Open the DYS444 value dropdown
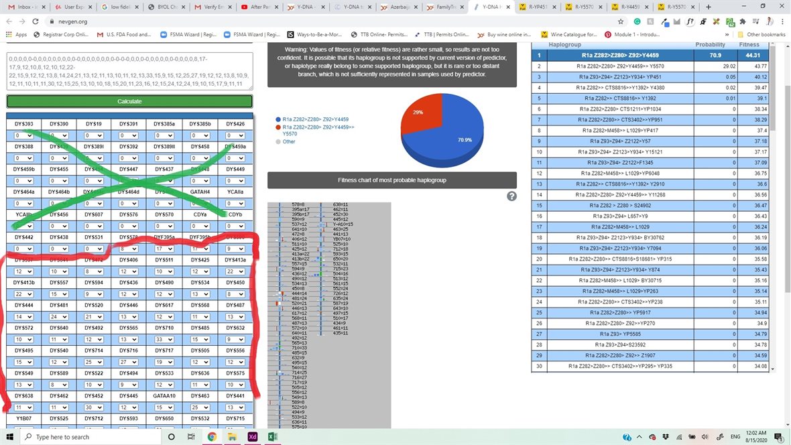Screen dimensions: 791x445 (23, 316)
